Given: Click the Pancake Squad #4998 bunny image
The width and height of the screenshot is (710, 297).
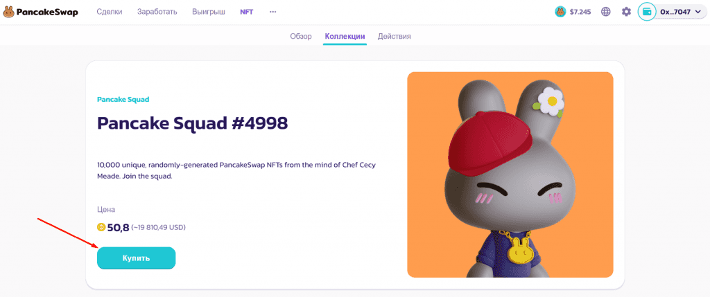Looking at the screenshot, I should click(x=510, y=174).
